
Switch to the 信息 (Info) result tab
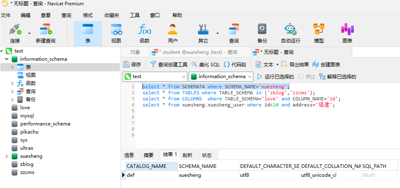pyautogui.click(x=130, y=155)
